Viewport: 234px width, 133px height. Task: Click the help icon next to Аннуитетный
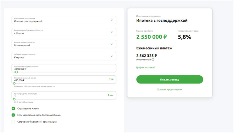coord(153,60)
